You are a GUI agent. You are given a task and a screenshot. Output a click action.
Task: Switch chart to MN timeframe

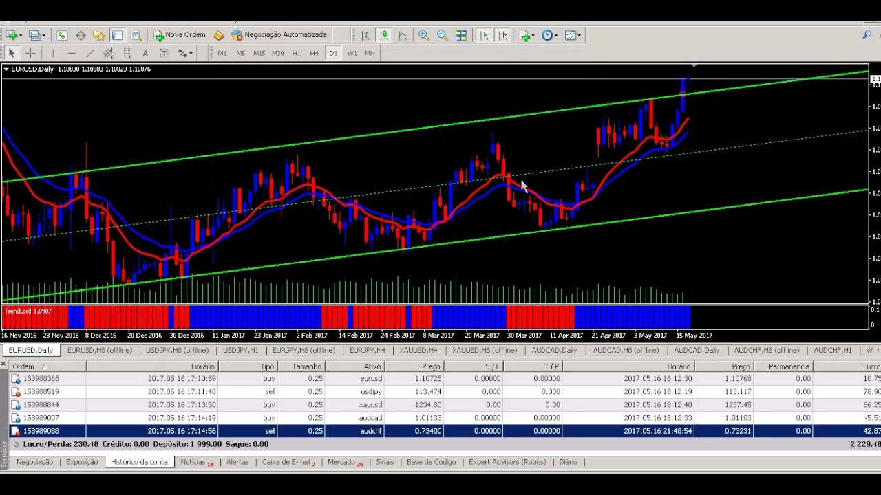coord(370,53)
